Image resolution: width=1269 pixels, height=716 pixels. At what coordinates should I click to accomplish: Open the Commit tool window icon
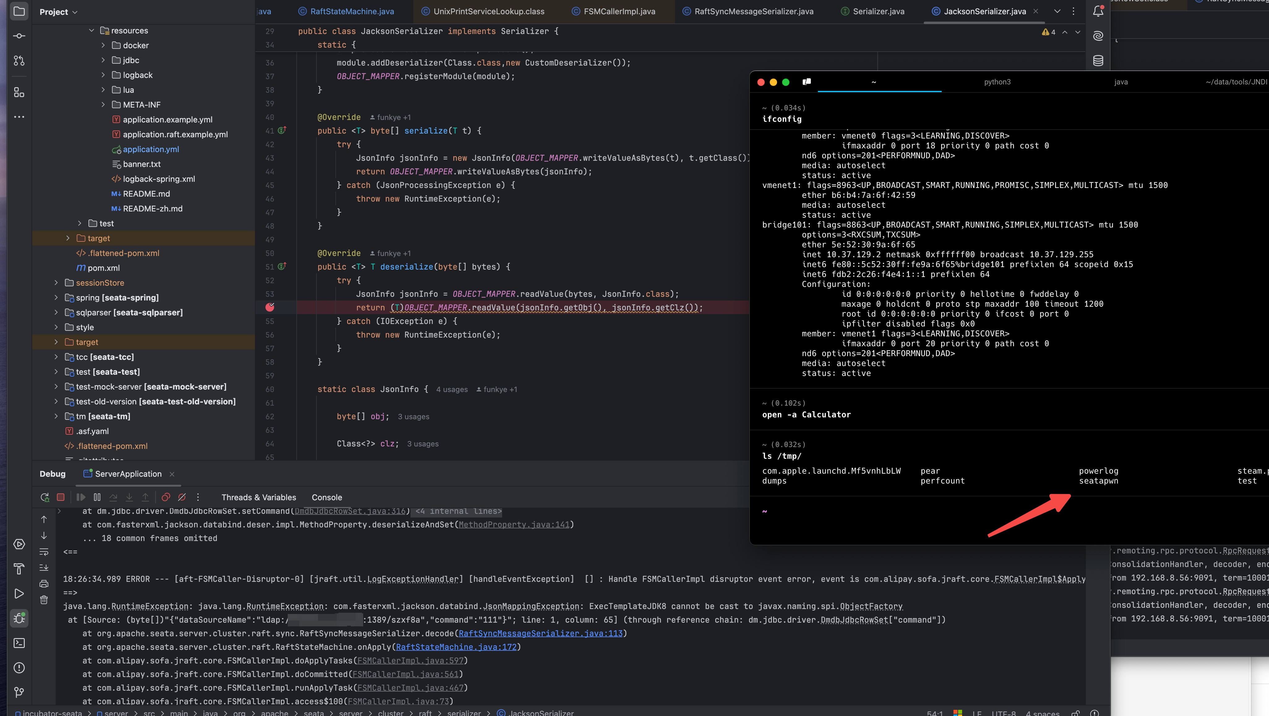click(19, 36)
